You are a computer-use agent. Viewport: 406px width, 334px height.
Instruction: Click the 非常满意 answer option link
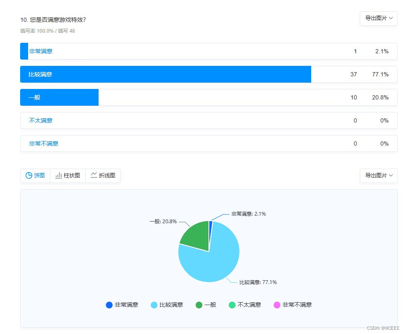(40, 51)
